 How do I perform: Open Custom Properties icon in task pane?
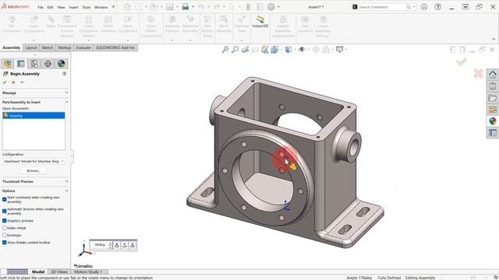[493, 133]
